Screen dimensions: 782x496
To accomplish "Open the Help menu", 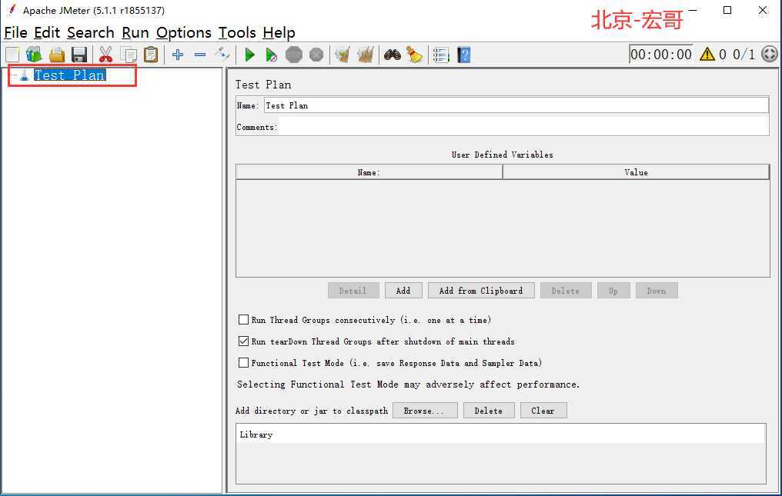I will (279, 32).
